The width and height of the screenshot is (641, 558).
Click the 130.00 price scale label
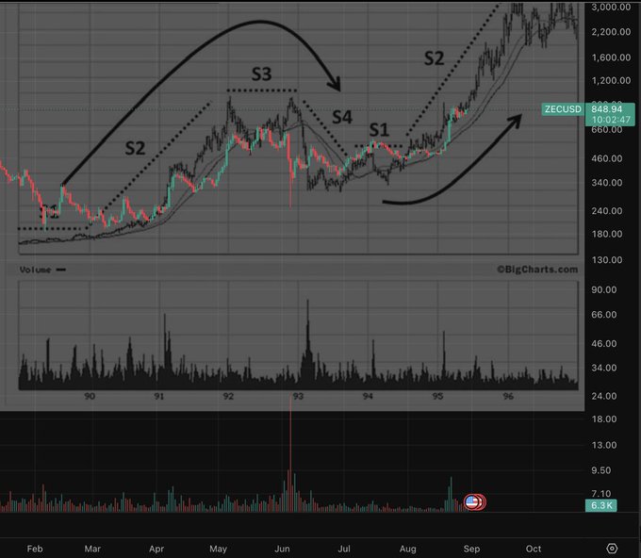coord(607,259)
